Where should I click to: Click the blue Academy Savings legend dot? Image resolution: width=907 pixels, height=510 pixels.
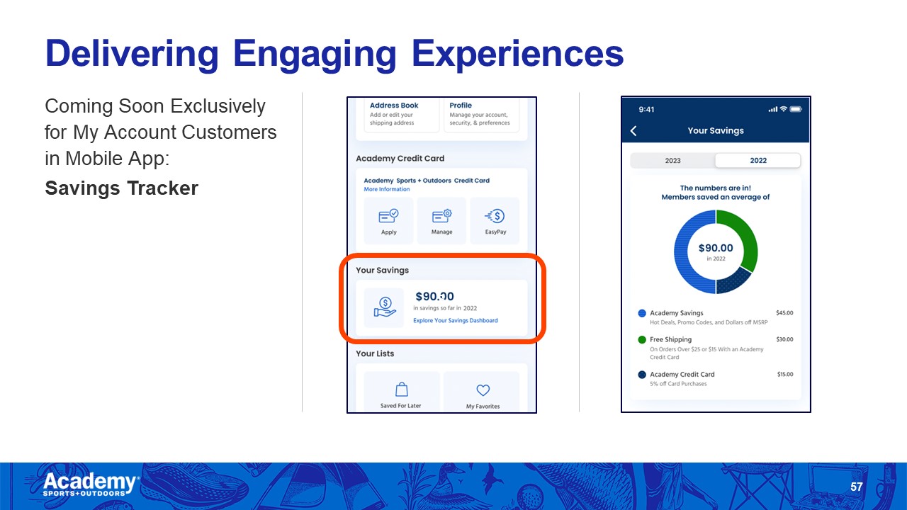tap(642, 313)
